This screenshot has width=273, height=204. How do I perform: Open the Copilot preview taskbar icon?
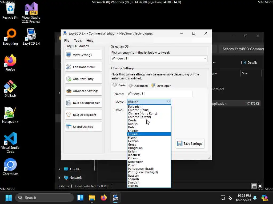click(x=264, y=198)
